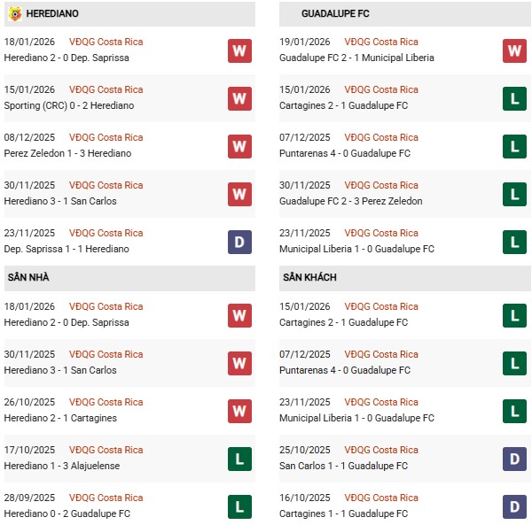The image size is (532, 525).
Task: Click the Herediano club logo icon
Action: point(14,14)
